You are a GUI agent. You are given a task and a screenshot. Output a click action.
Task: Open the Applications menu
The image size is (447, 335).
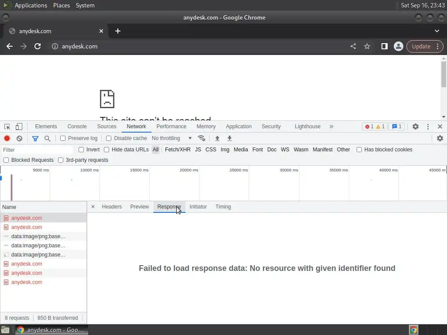coord(31,5)
